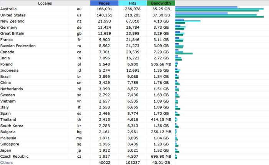The width and height of the screenshot is (269, 165).
Task: Click the South Korea country name
Action: pyautogui.click(x=11, y=126)
